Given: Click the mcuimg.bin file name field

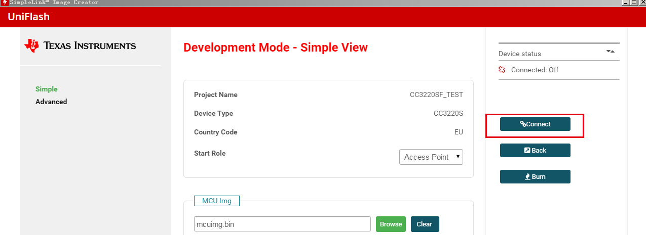Looking at the screenshot, I should click(282, 224).
